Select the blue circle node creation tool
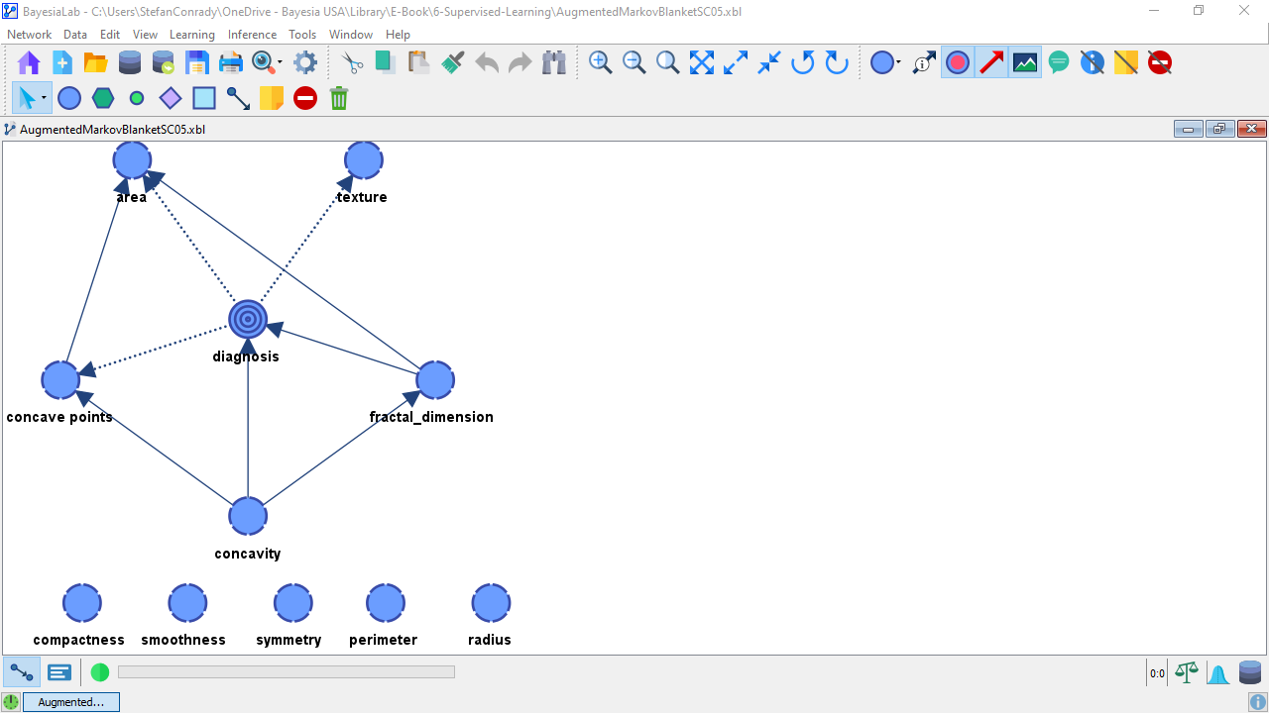 click(x=69, y=98)
